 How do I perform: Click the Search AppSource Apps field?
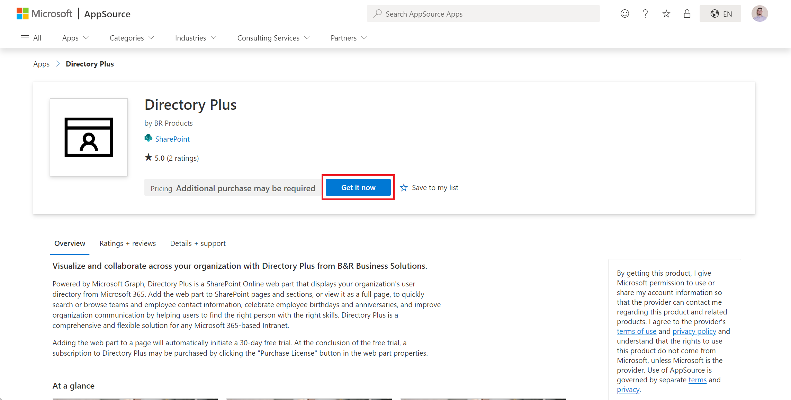point(483,14)
